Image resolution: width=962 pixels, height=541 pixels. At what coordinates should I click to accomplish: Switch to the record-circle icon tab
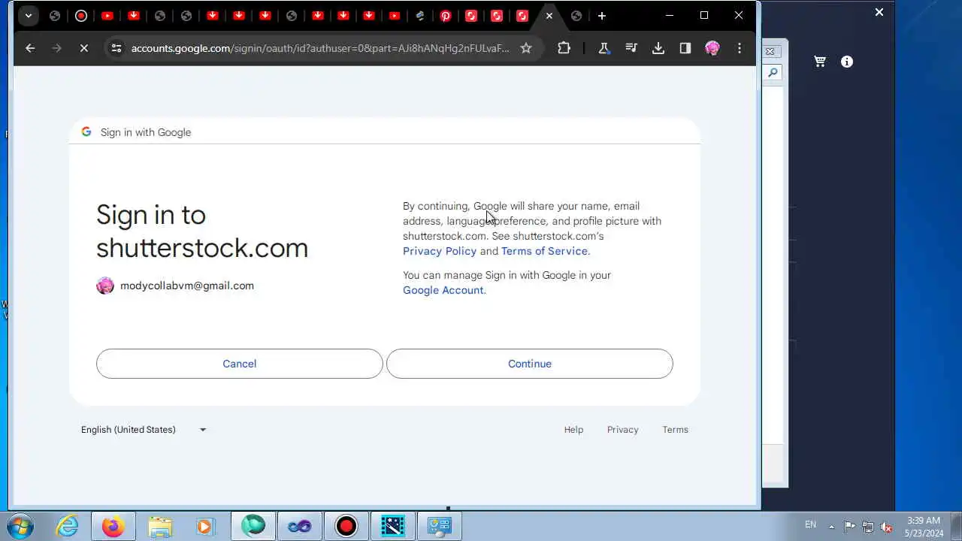[x=81, y=15]
